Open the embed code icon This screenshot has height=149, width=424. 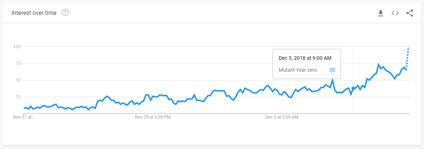pyautogui.click(x=395, y=13)
